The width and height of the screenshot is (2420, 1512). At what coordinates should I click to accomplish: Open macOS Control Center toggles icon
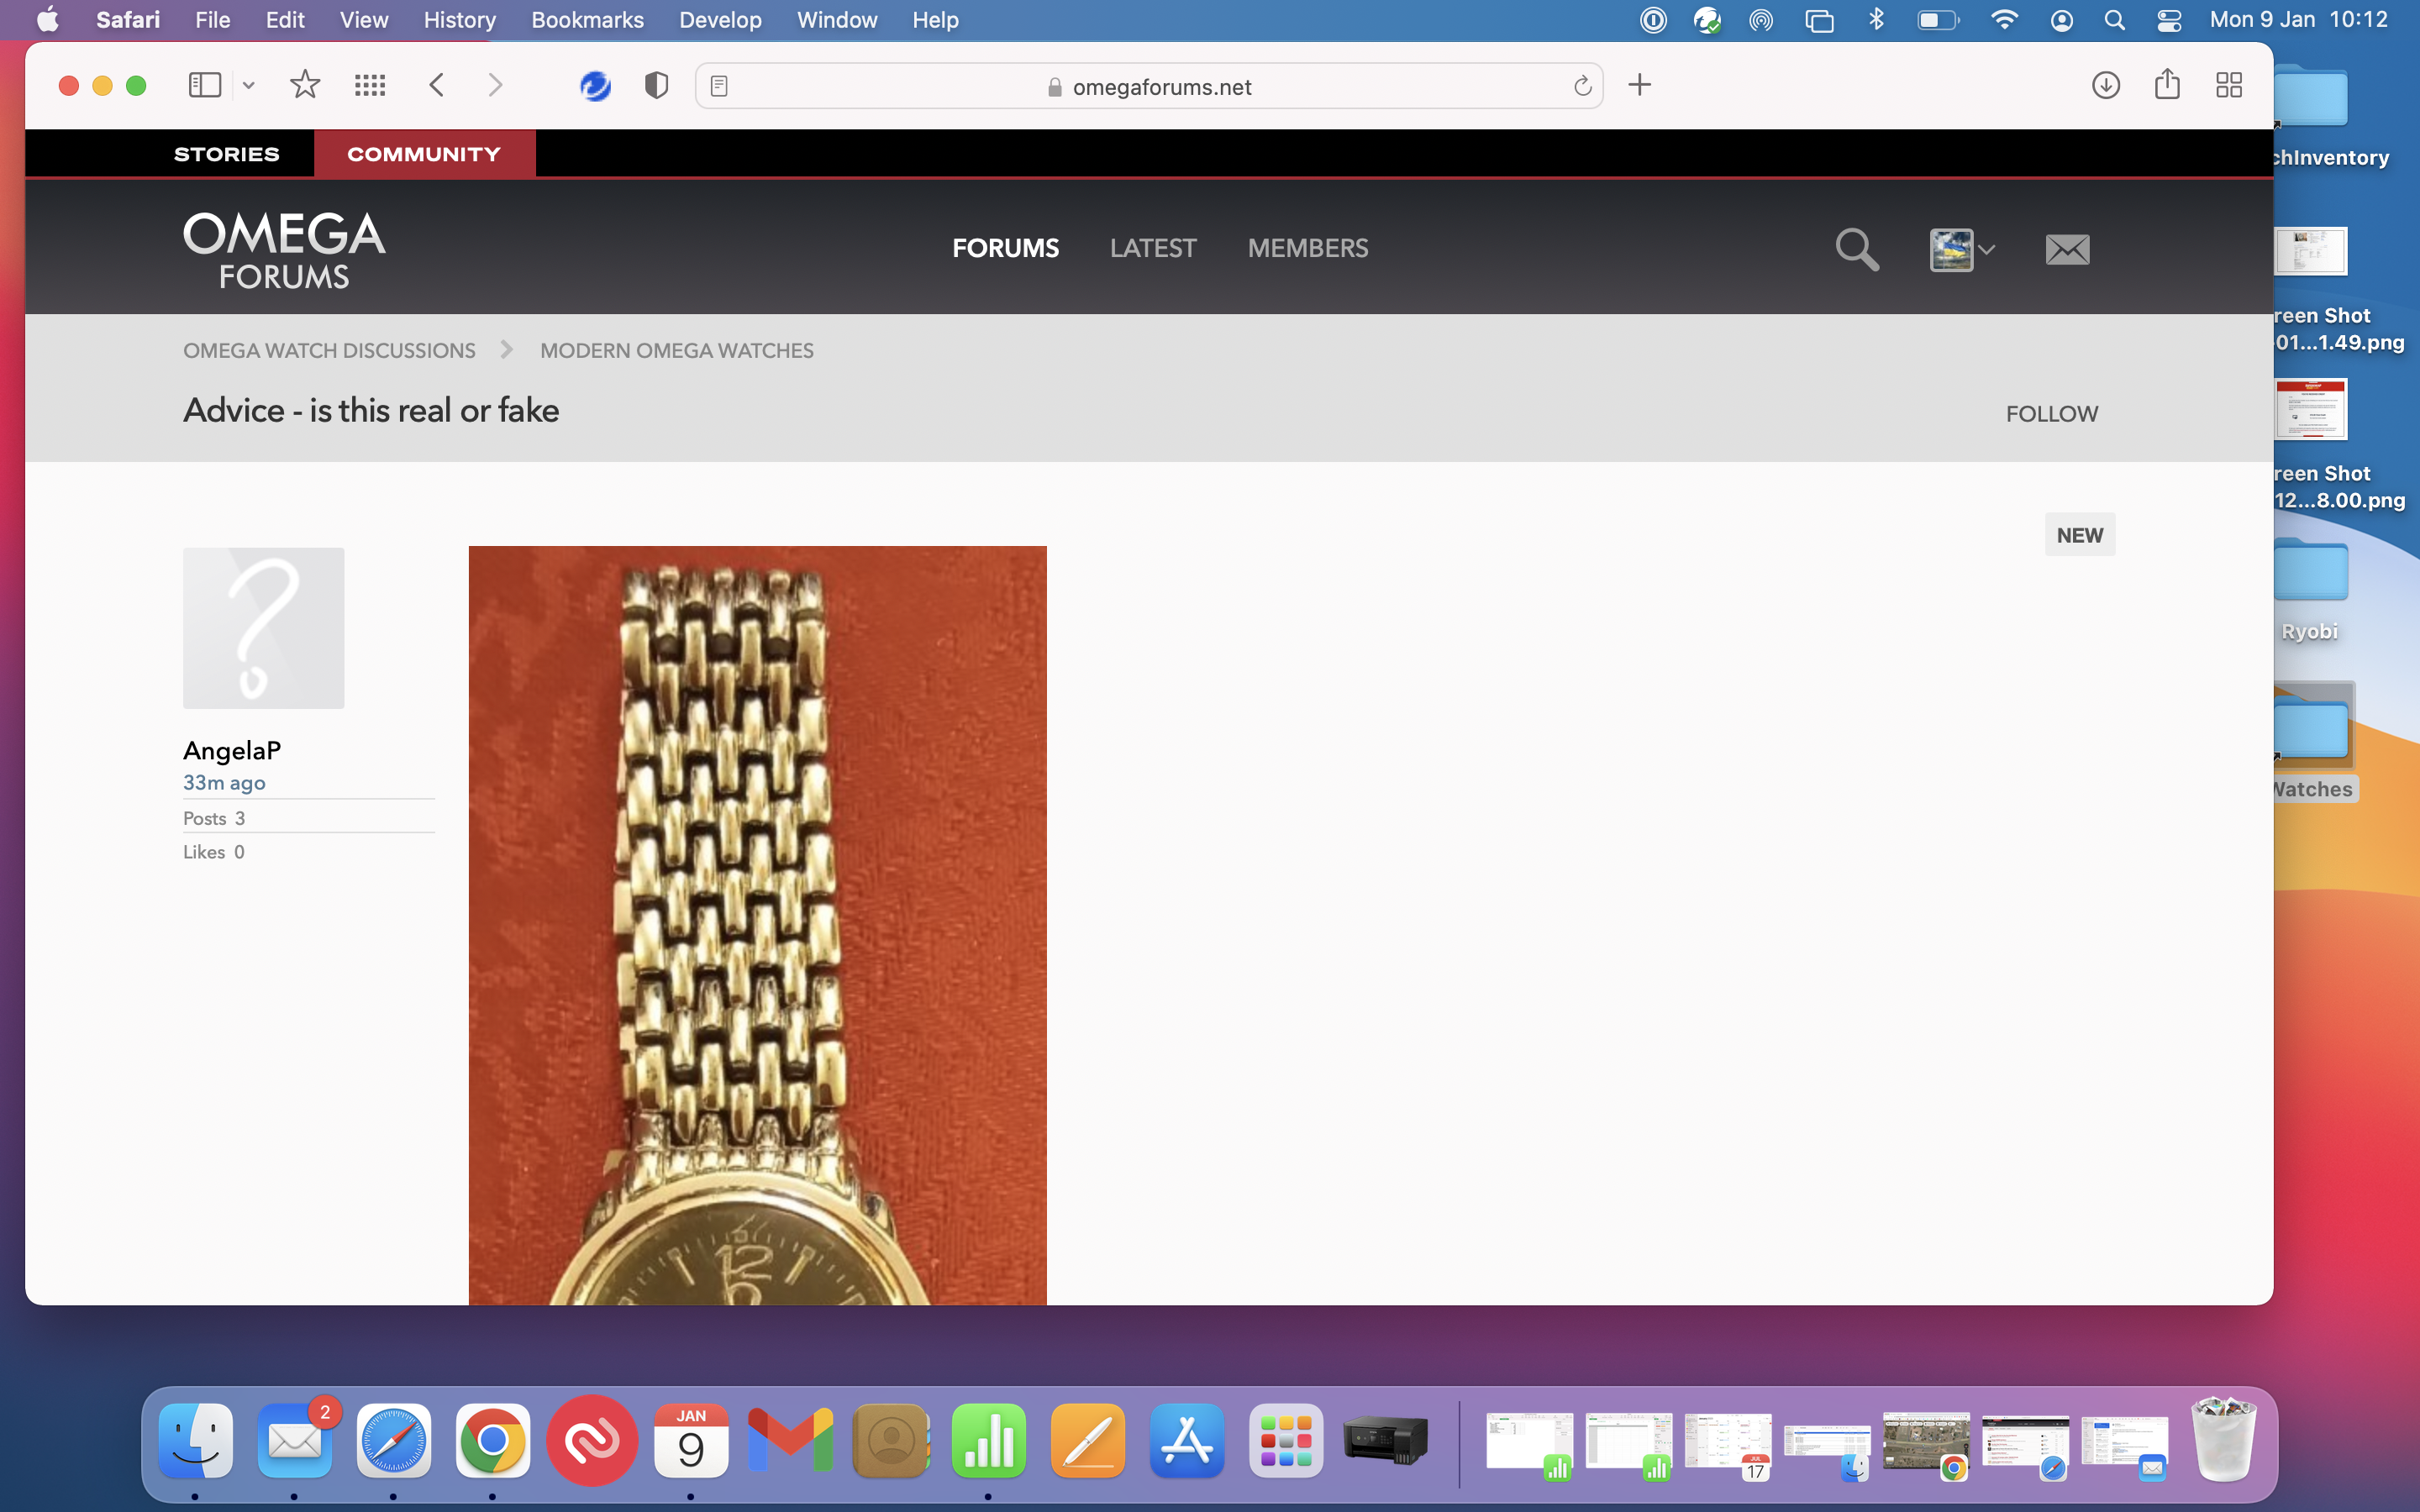[2169, 20]
